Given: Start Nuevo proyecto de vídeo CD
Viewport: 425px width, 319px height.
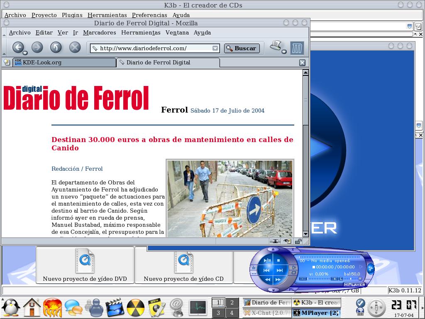Looking at the screenshot, I should (183, 265).
